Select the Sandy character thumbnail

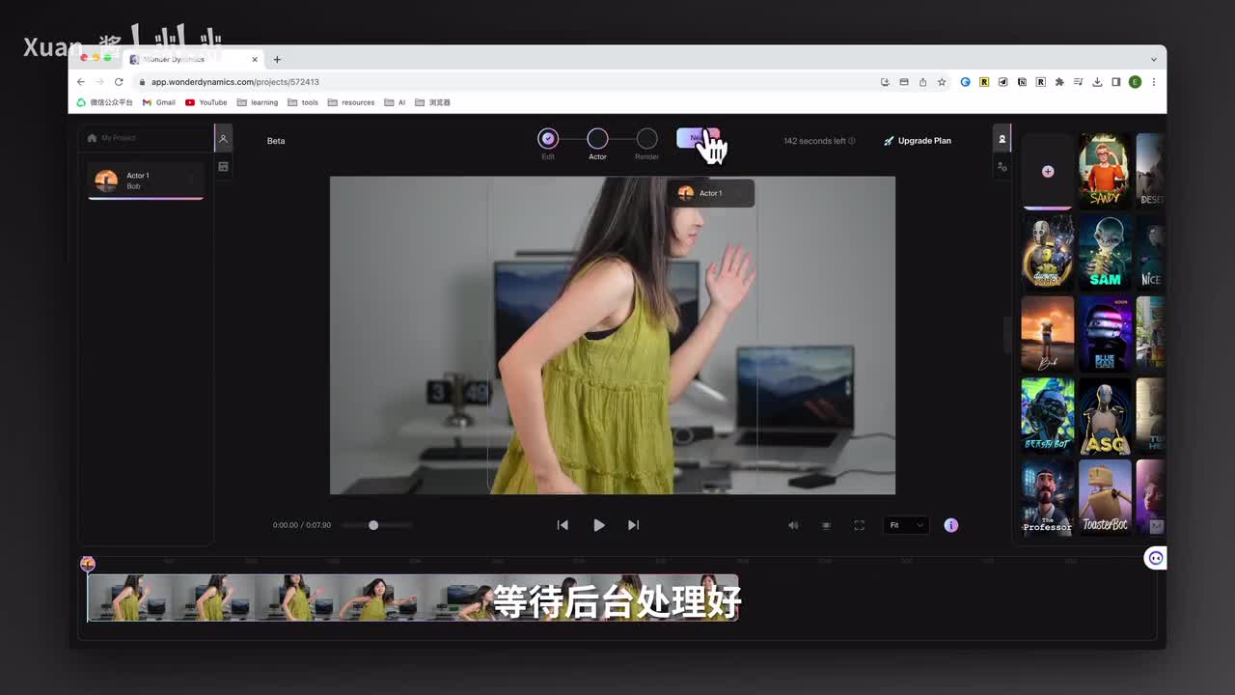coord(1105,170)
